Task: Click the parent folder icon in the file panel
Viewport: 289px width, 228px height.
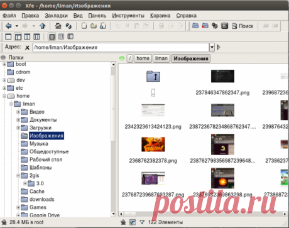Action: (x=153, y=76)
